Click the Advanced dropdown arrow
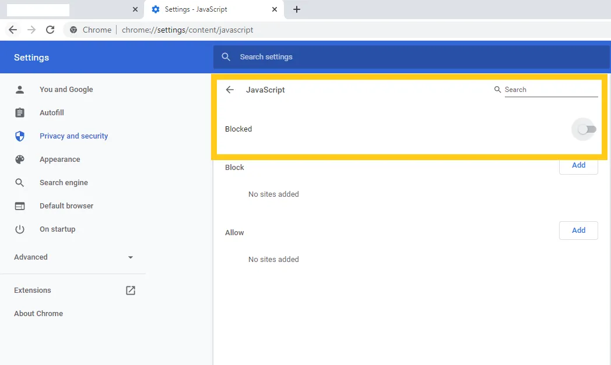Viewport: 611px width, 365px height. pos(131,257)
